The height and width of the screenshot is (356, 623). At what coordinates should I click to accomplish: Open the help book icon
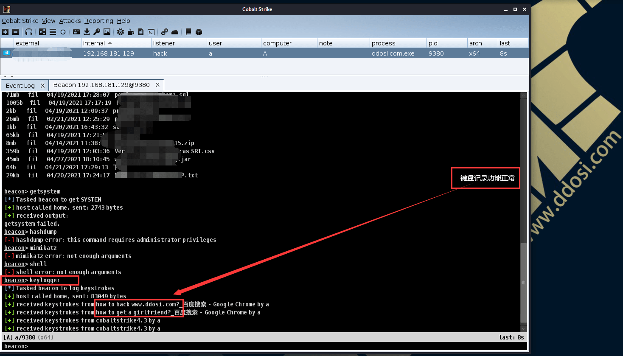[188, 32]
